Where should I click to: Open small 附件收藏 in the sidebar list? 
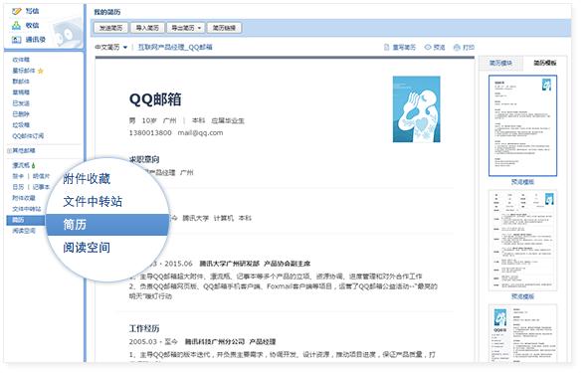pos(24,198)
